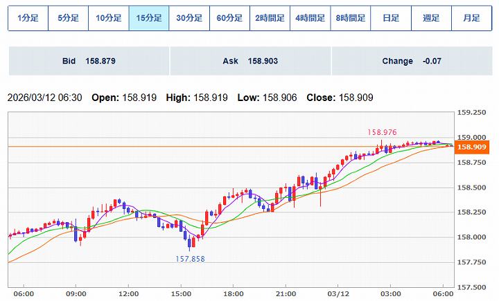The width and height of the screenshot is (499, 301).
Task: Click the active 15分足 tab
Action: pyautogui.click(x=149, y=18)
